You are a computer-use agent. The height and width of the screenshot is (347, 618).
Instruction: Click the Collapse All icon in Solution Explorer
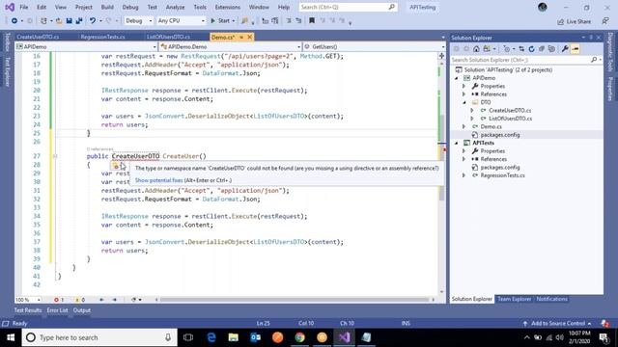[x=542, y=49]
